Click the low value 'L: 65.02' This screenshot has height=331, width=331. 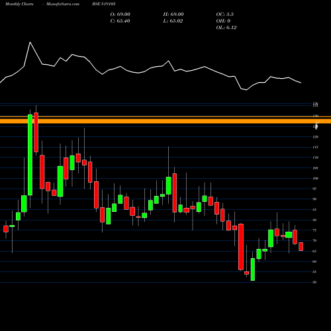[x=173, y=21]
